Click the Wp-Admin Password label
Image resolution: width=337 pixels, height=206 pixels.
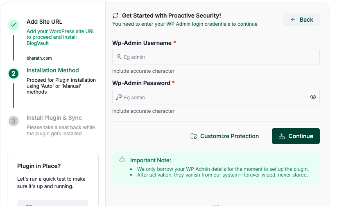click(x=141, y=83)
